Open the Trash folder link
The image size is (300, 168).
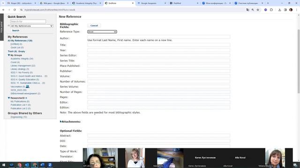tap(12, 51)
